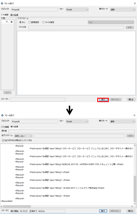Click the Project9 field in upper dialog
137x214 pixels.
pyautogui.click(x=35, y=10)
